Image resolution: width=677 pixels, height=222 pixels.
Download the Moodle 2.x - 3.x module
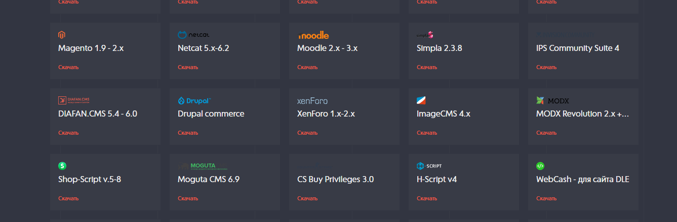307,67
